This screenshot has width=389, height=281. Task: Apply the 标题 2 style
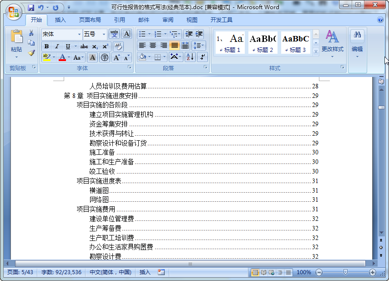click(x=263, y=42)
